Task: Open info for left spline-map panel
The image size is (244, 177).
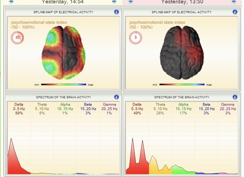Action: coord(116,12)
